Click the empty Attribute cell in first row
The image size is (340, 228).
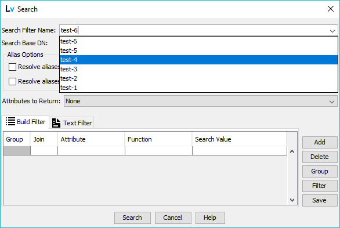point(91,151)
